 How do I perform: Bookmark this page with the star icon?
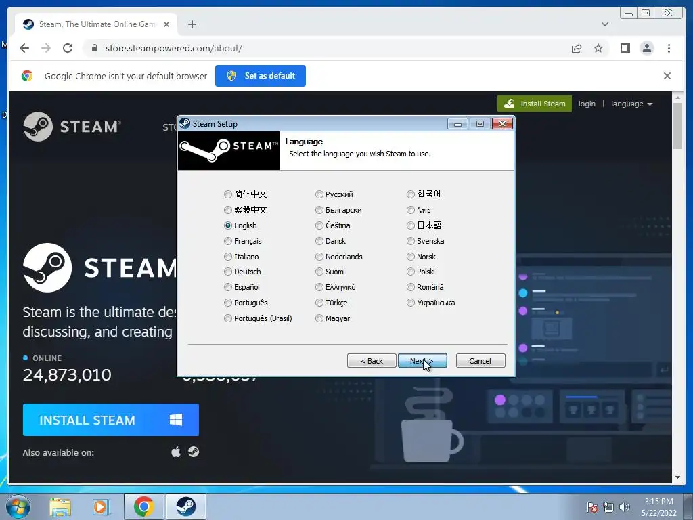[598, 48]
